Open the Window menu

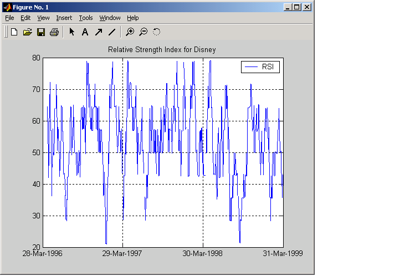[x=110, y=18]
